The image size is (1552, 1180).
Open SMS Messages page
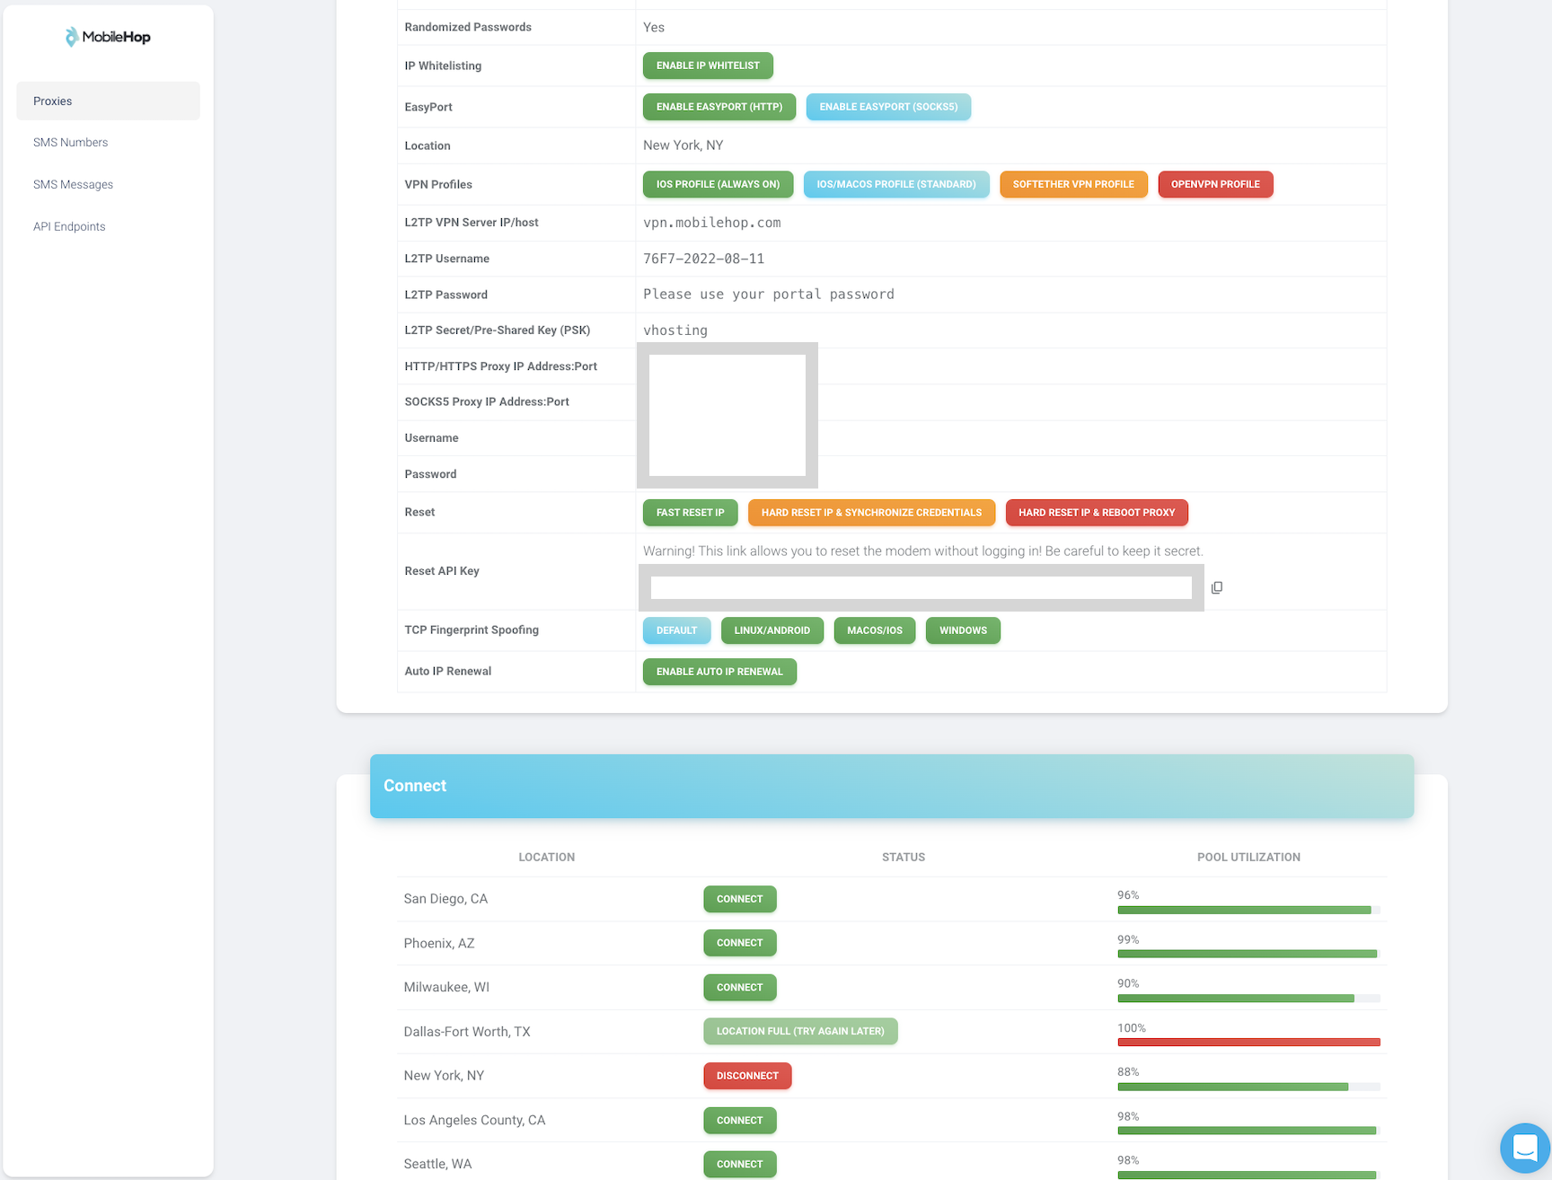[x=73, y=184]
